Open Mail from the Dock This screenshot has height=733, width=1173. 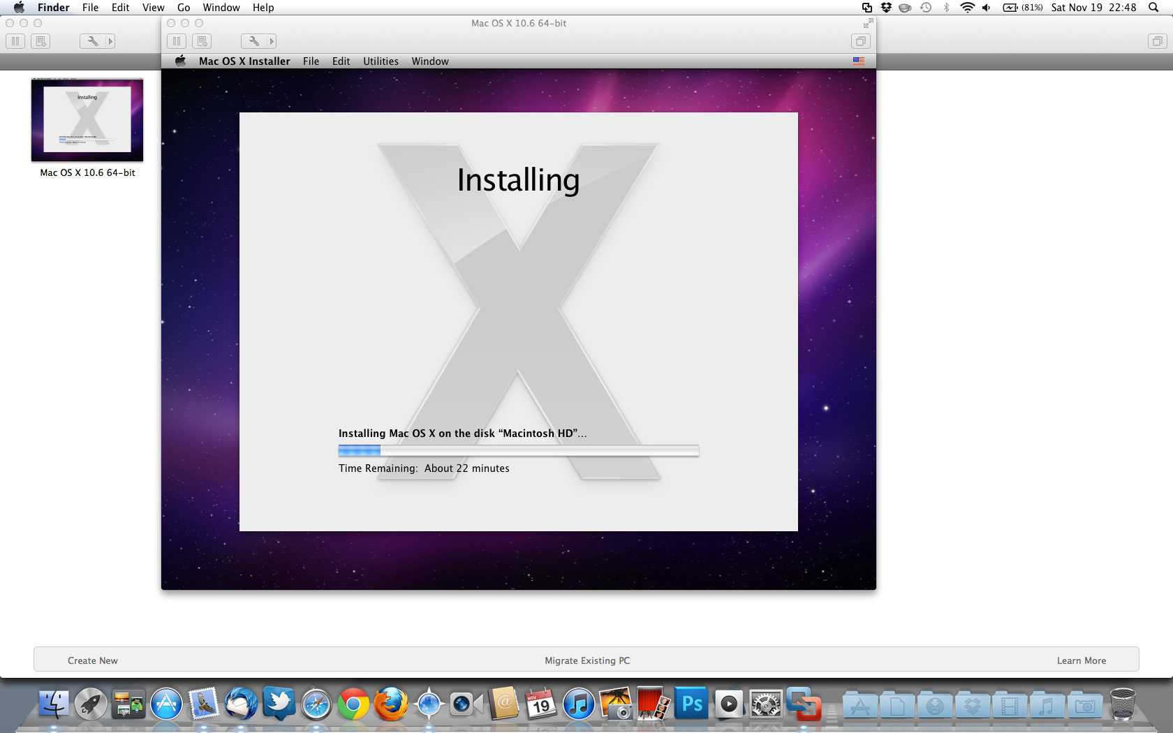(x=203, y=704)
